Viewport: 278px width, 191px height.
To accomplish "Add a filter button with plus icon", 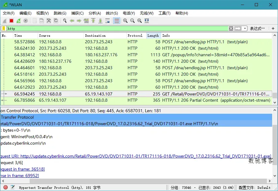I will (273, 28).
